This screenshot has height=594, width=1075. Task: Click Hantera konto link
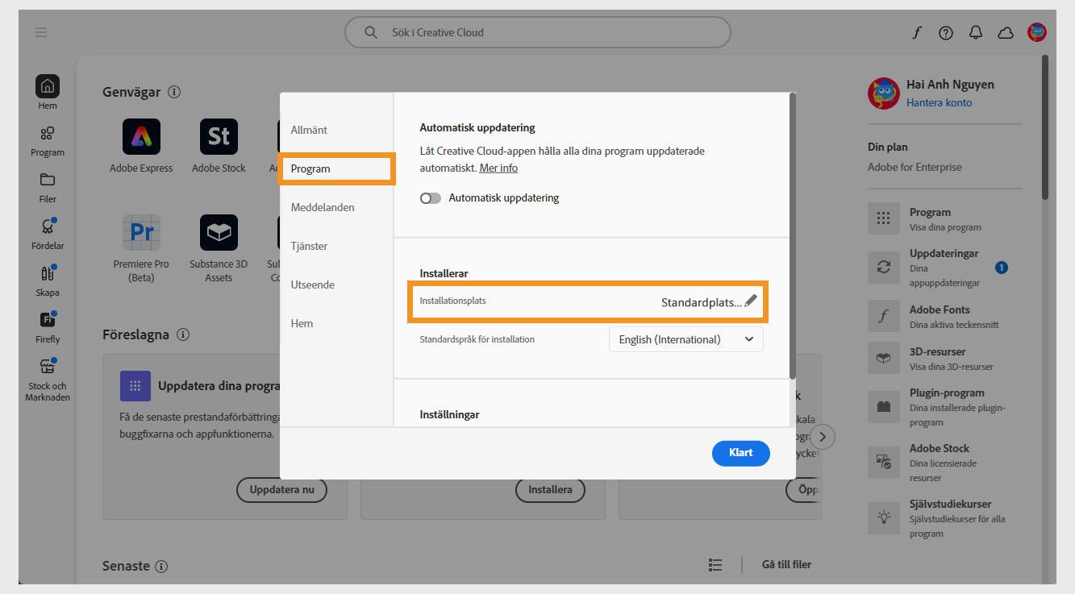click(x=939, y=102)
